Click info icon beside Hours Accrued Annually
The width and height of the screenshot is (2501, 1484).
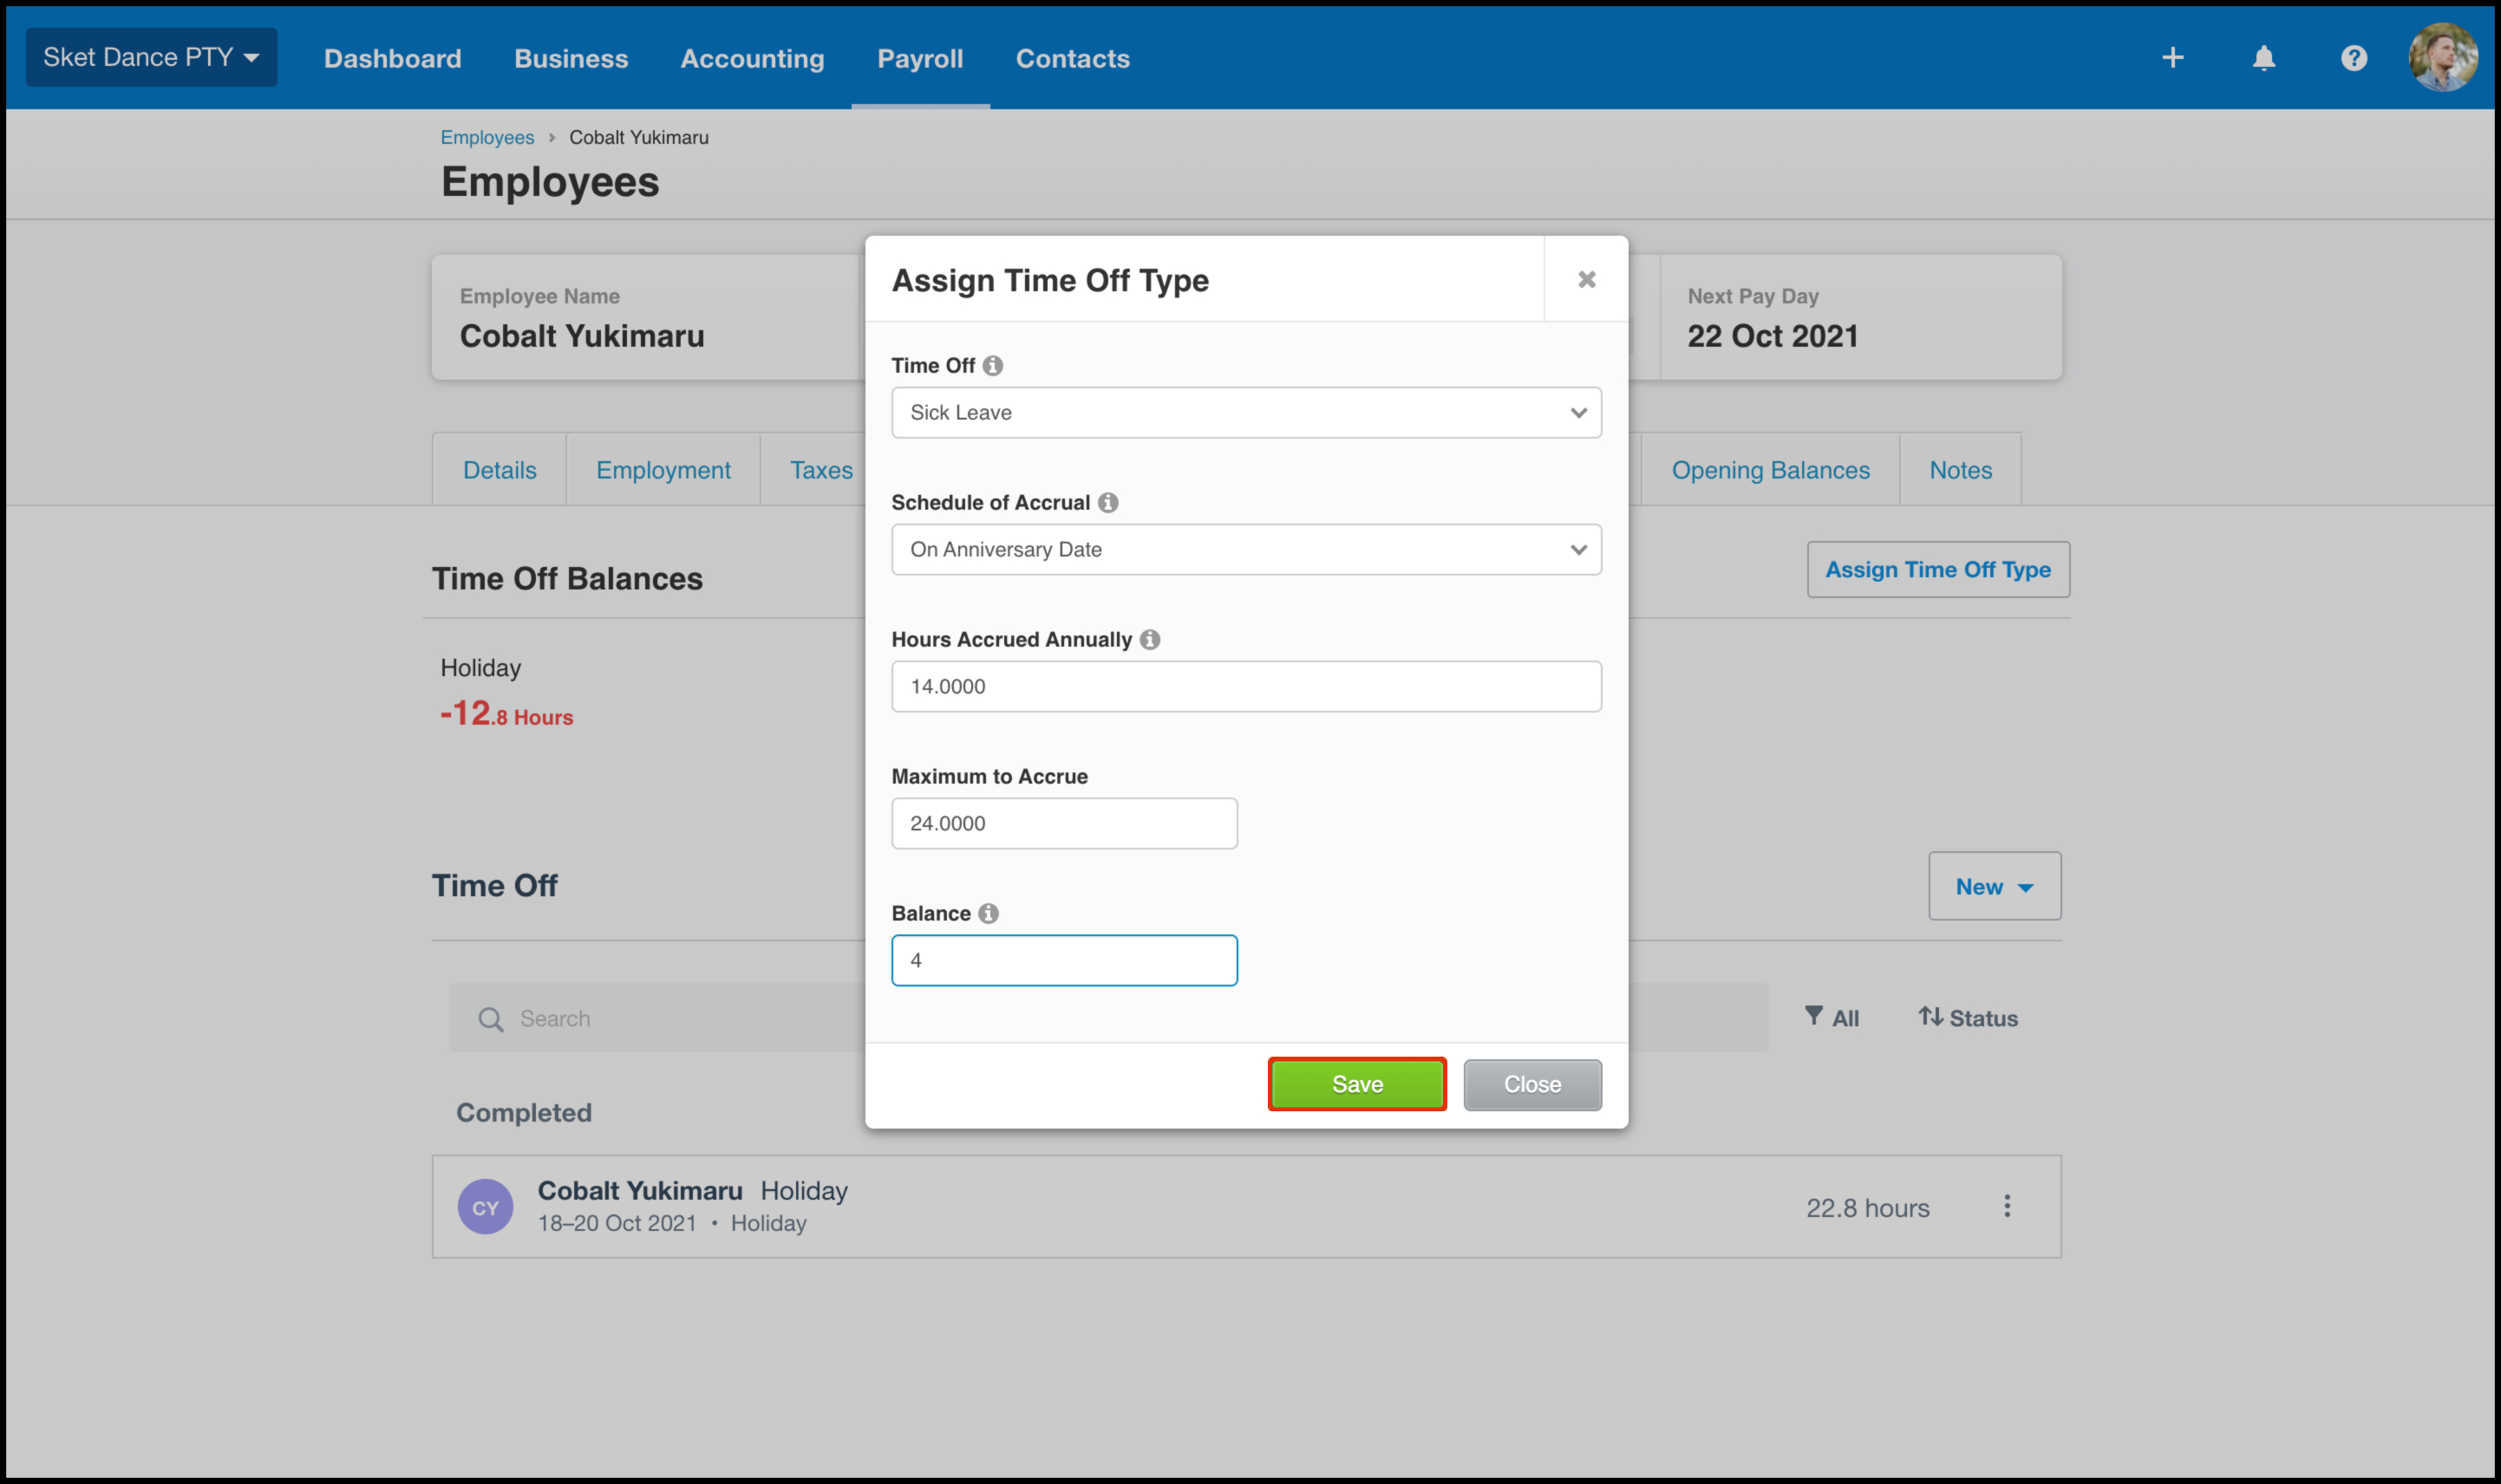coord(1149,640)
